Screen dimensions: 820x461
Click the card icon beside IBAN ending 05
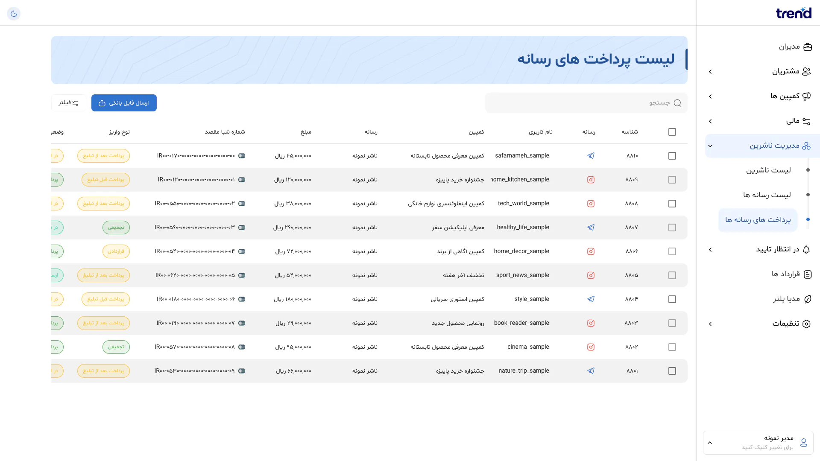click(x=242, y=275)
